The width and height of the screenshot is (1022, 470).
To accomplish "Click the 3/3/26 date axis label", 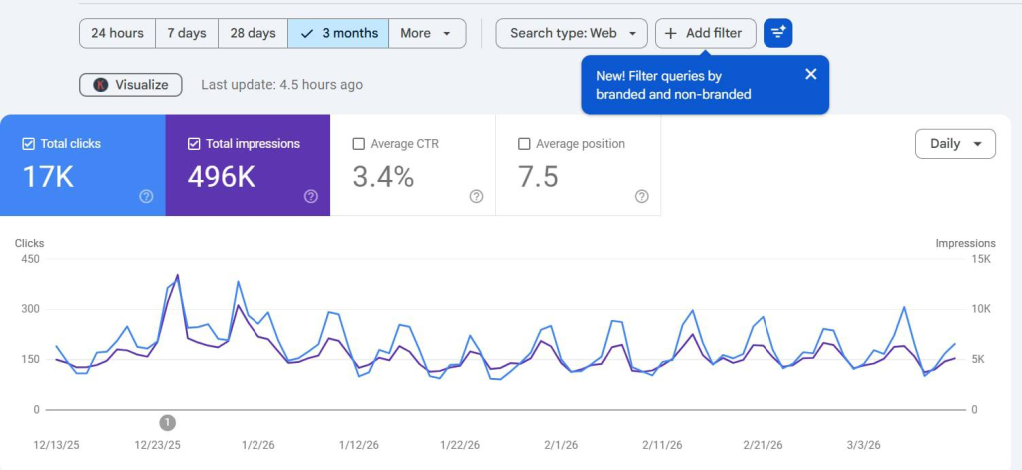I will [863, 445].
